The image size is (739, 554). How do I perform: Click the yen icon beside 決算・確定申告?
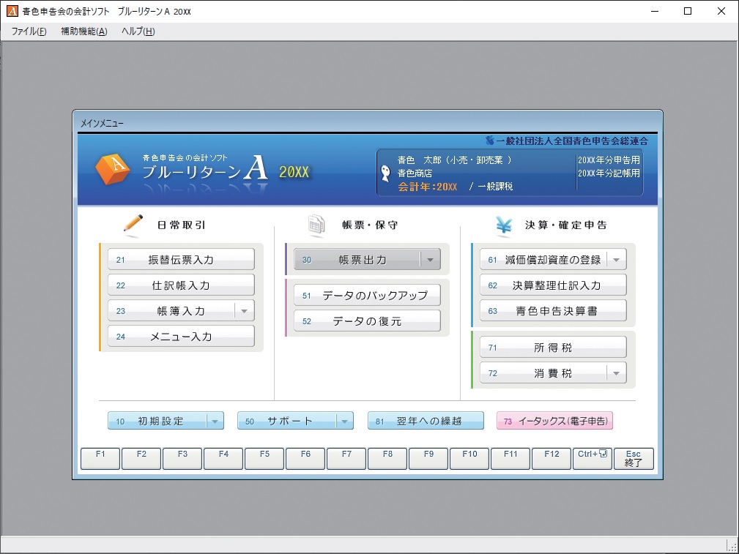coord(504,225)
